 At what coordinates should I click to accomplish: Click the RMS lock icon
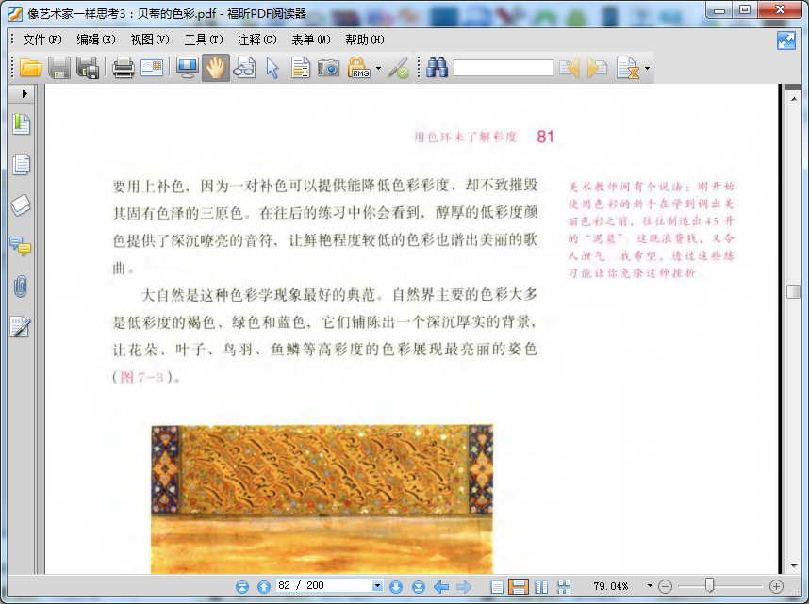(358, 68)
